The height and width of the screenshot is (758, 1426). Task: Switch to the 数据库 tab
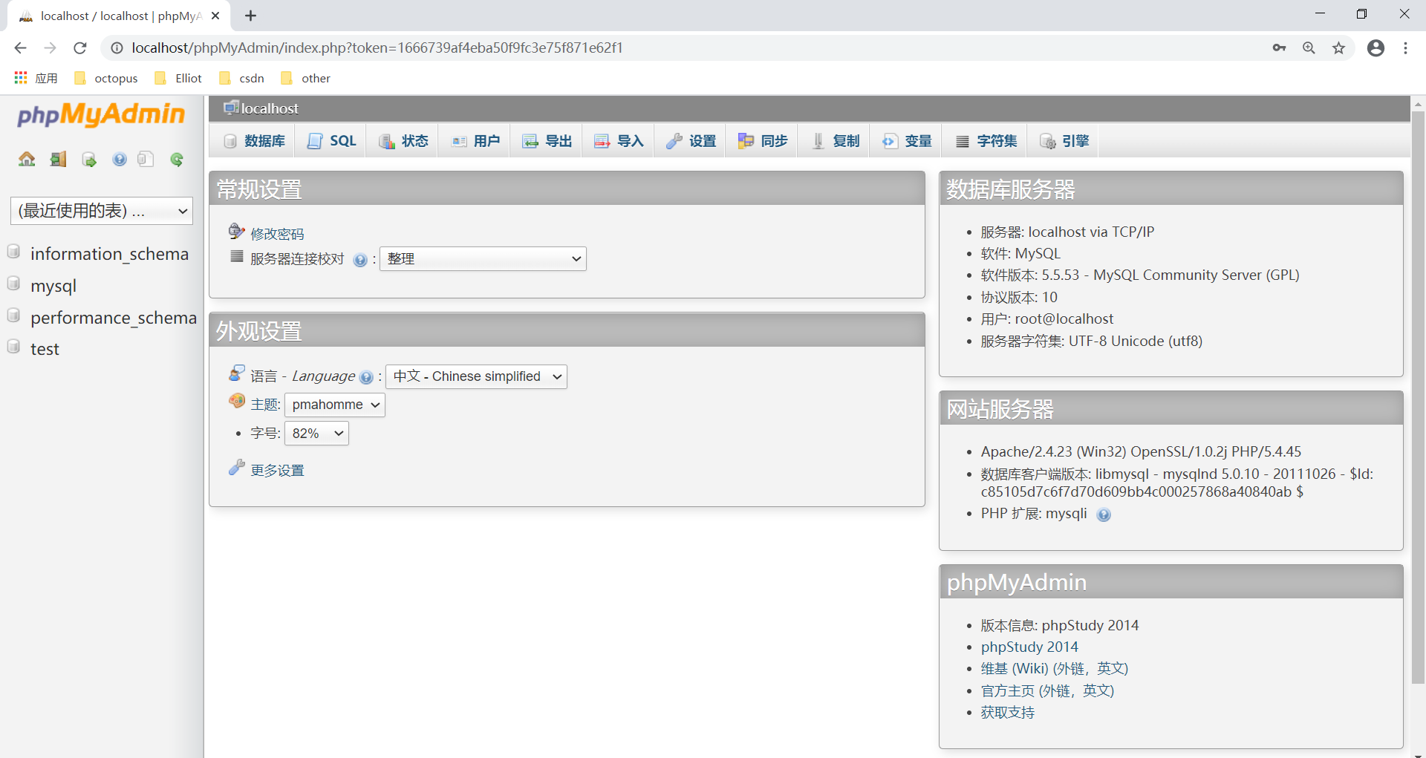pyautogui.click(x=255, y=141)
